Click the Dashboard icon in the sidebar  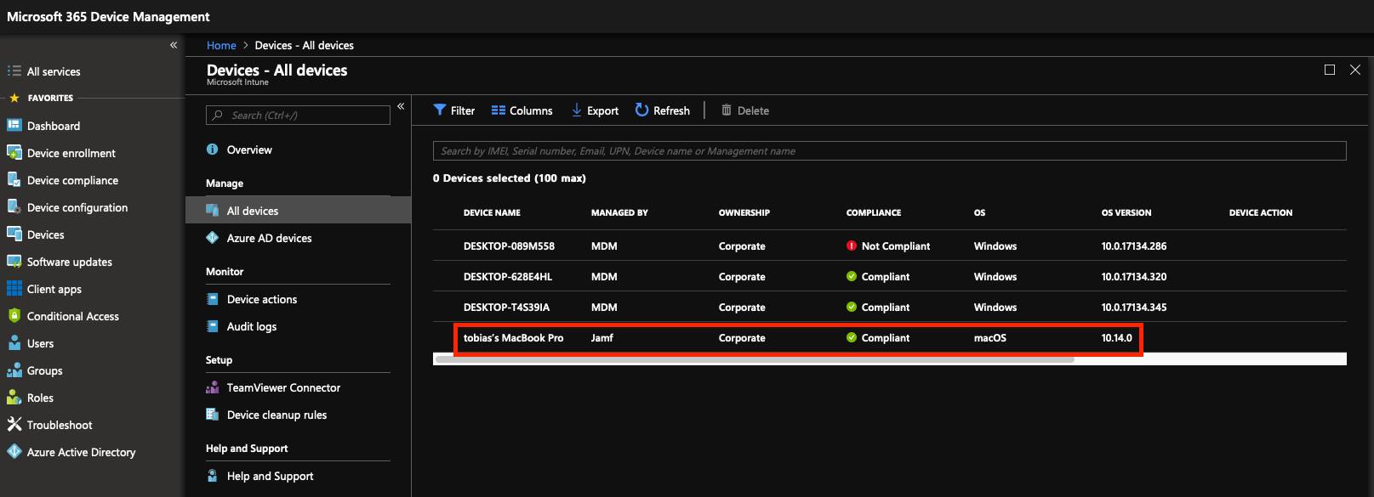pyautogui.click(x=14, y=126)
